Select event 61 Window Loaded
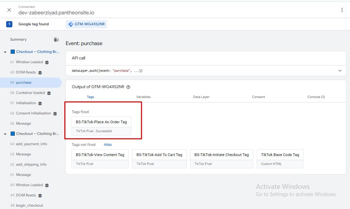This screenshot has width=350, height=209. pos(29,62)
